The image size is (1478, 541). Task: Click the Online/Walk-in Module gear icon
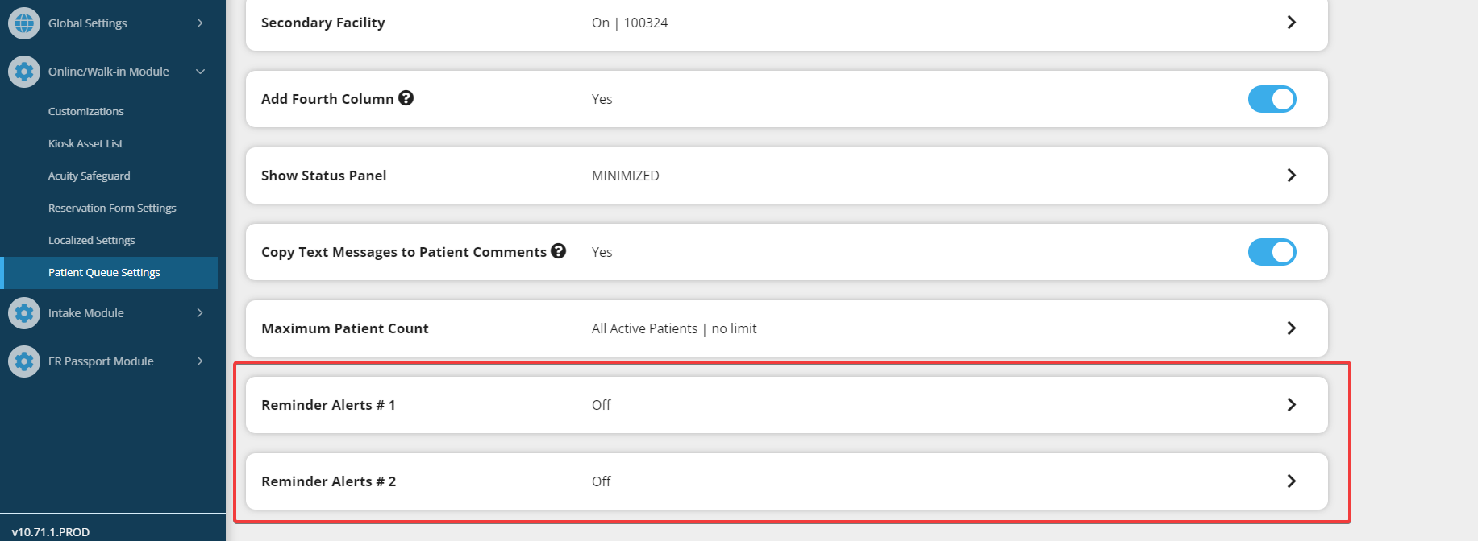(24, 72)
